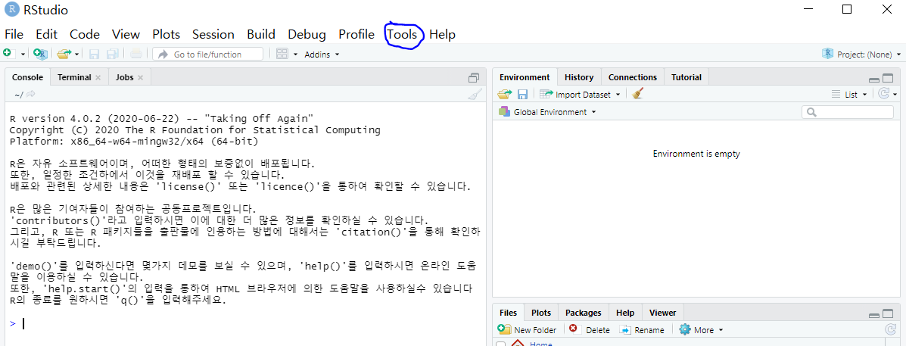This screenshot has height=346, width=906.
Task: Click the Save workspace disk icon
Action: (522, 94)
